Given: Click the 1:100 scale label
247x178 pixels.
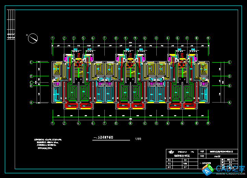Looking at the screenshot, I should click(138, 139).
